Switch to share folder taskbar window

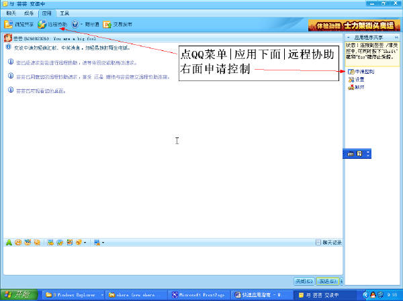coord(136,295)
